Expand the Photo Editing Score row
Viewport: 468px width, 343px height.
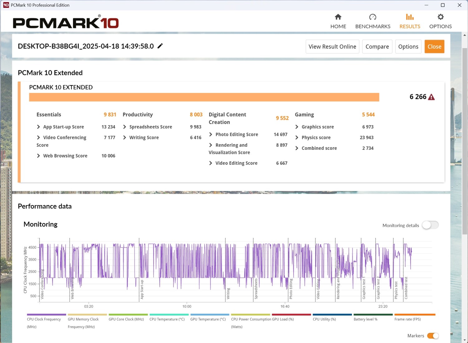pos(211,135)
